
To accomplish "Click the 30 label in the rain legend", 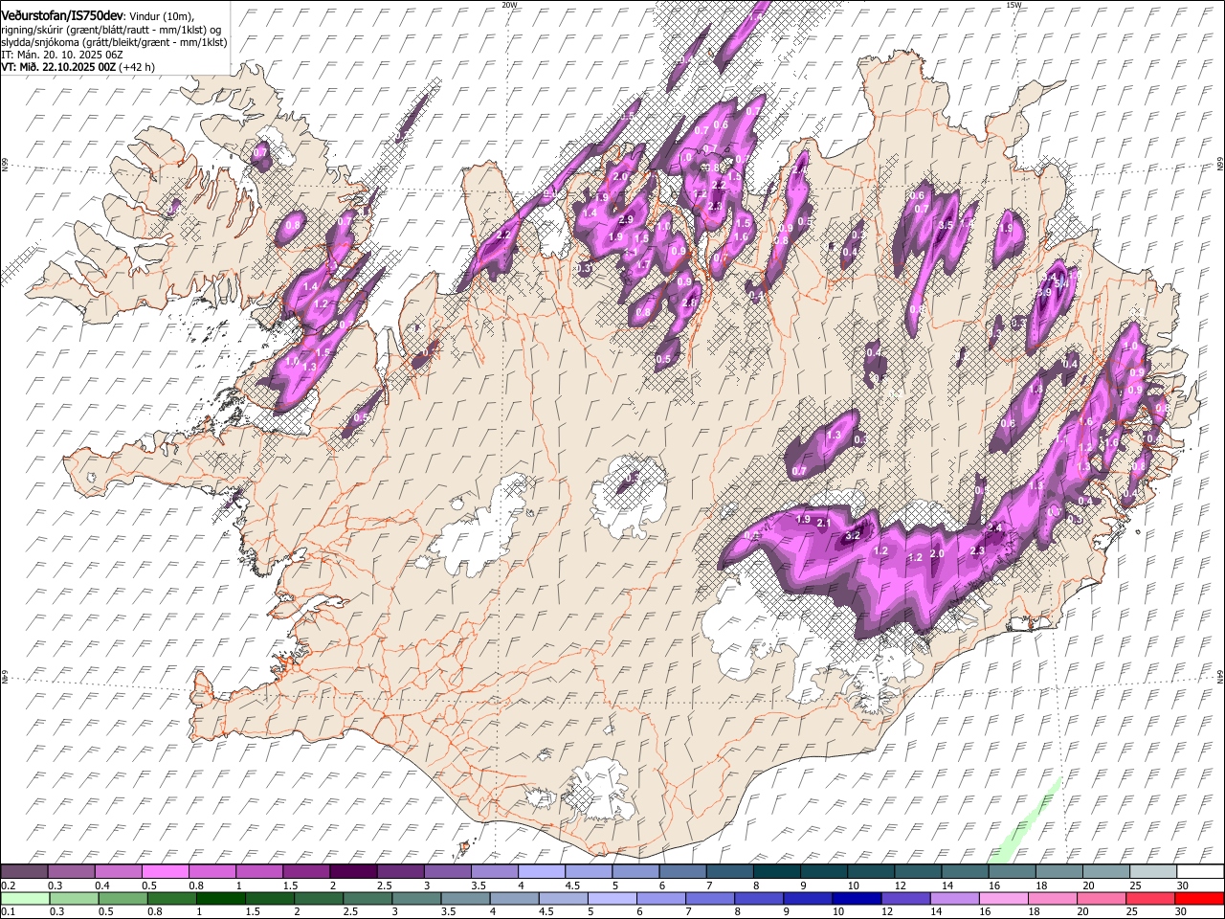I will [1182, 911].
